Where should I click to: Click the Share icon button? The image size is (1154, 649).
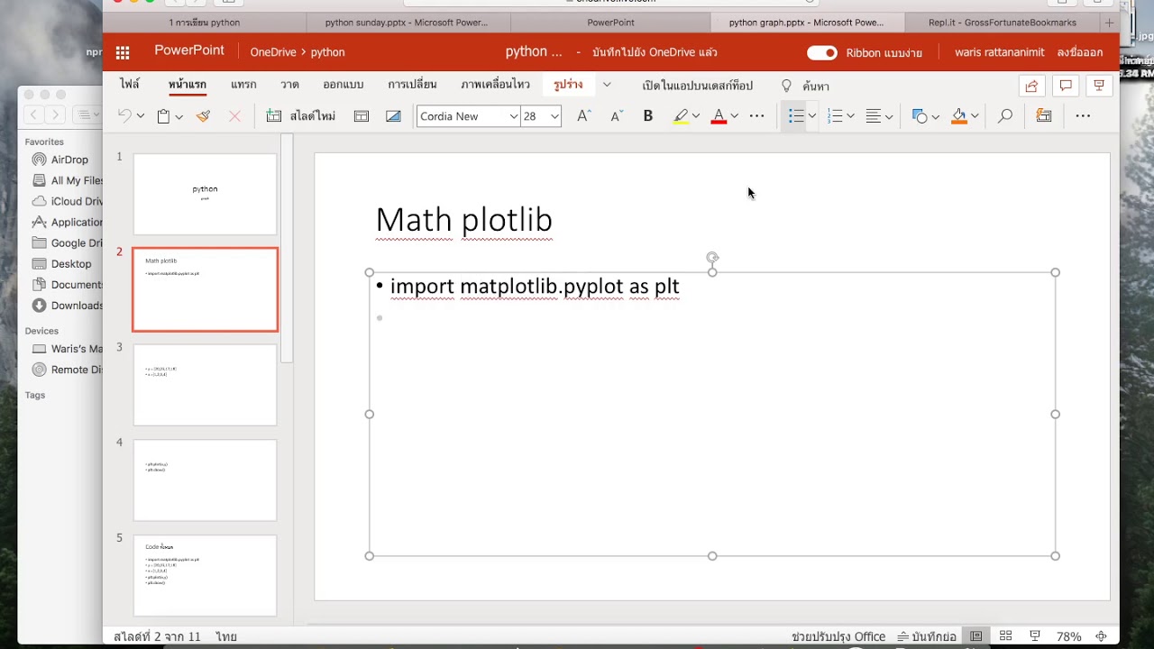(x=1031, y=86)
